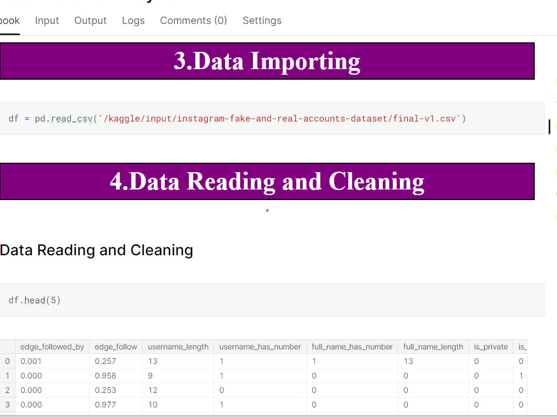
Task: Click the vertical scrollbar on the right
Action: pyautogui.click(x=549, y=127)
